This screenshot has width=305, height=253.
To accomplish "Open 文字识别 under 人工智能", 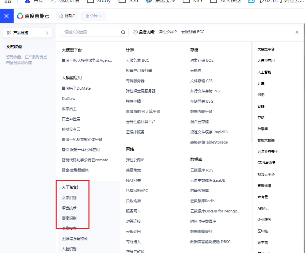I will coord(69,198).
